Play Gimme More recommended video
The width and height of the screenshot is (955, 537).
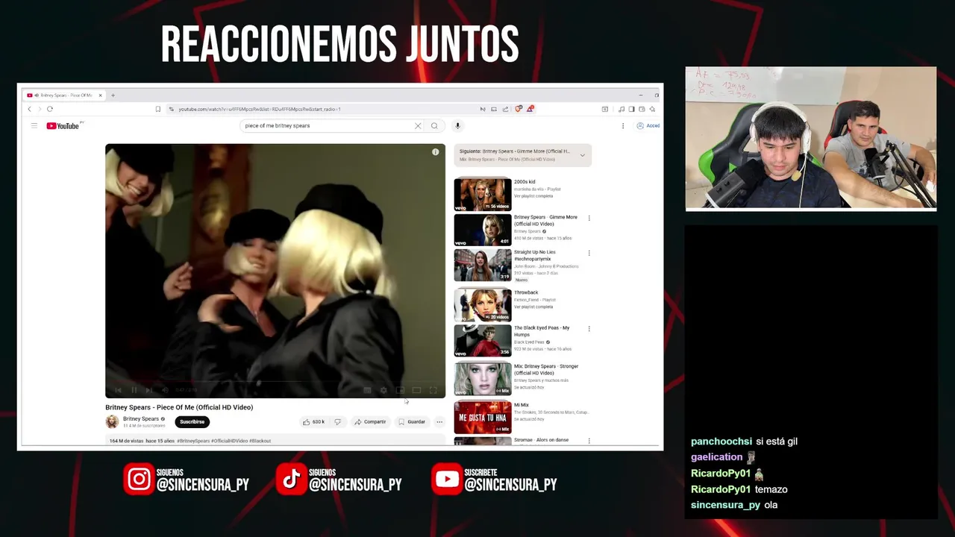pyautogui.click(x=483, y=230)
